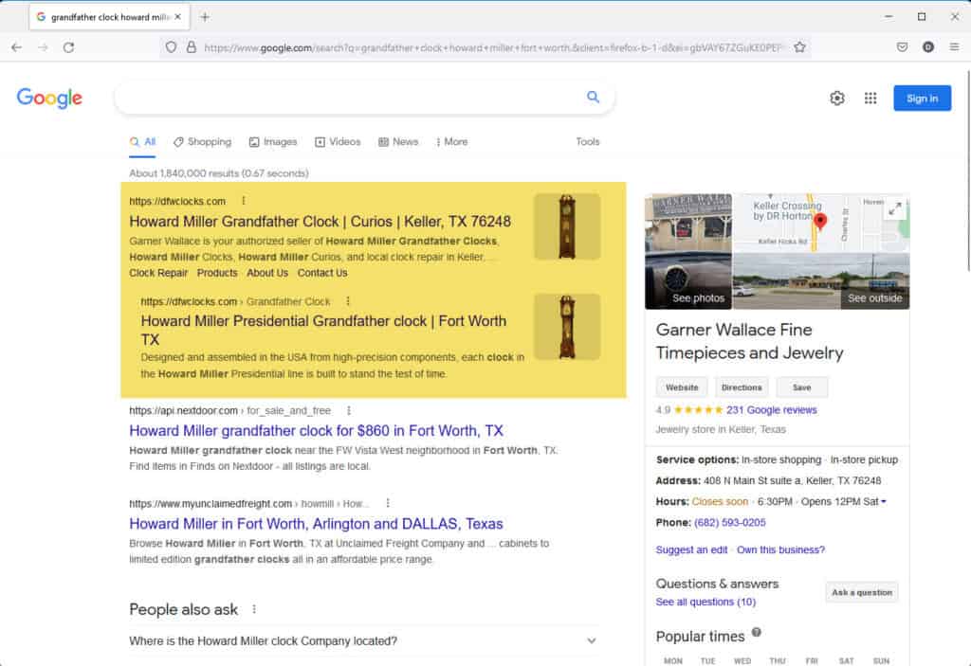Switch to the Shopping tab
The width and height of the screenshot is (971, 666).
pyautogui.click(x=202, y=142)
